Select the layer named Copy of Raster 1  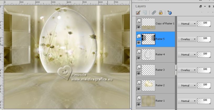pyautogui.click(x=165, y=24)
